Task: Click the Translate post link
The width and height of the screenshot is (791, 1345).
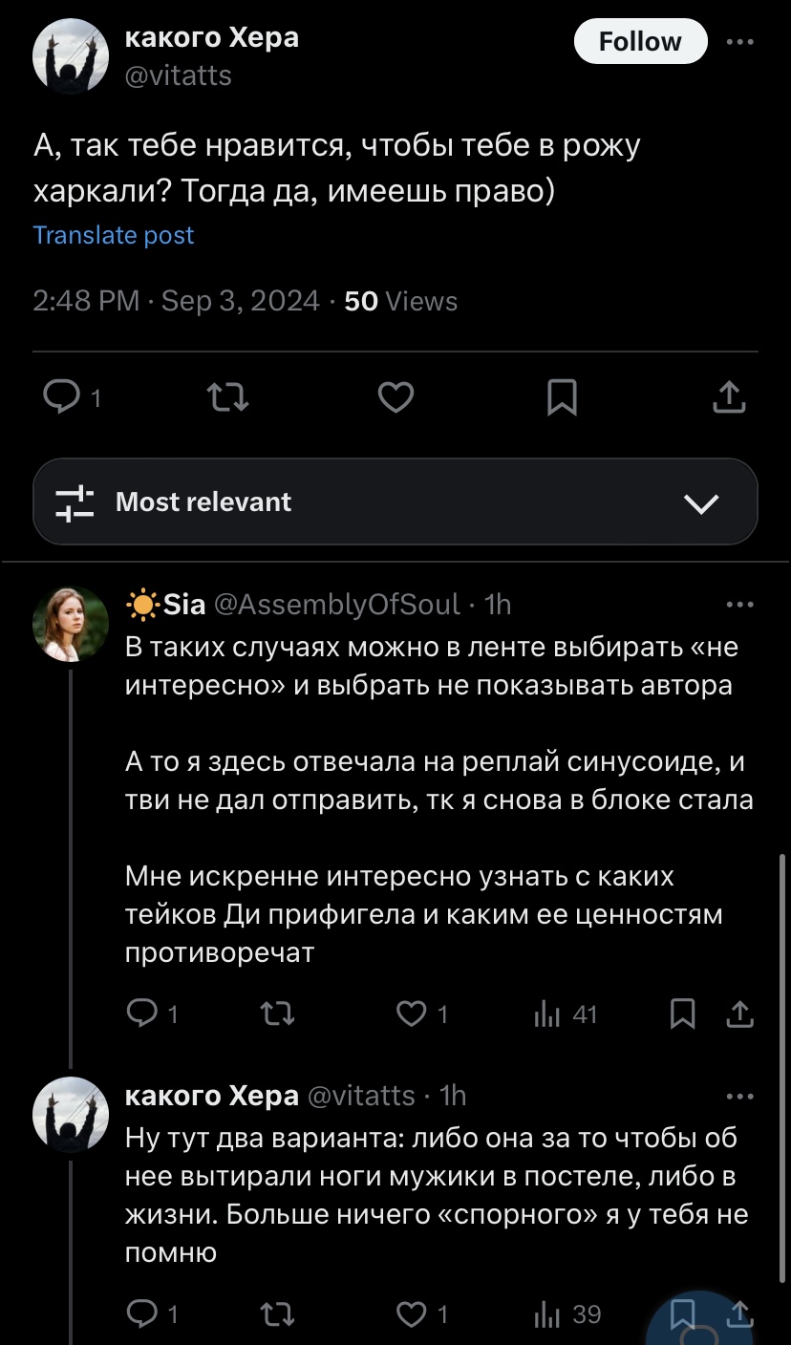Action: pyautogui.click(x=114, y=235)
